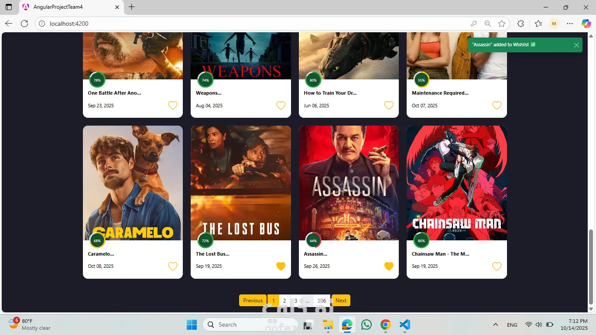The width and height of the screenshot is (596, 335).
Task: Jump to page 2 in pagination
Action: pyautogui.click(x=284, y=301)
